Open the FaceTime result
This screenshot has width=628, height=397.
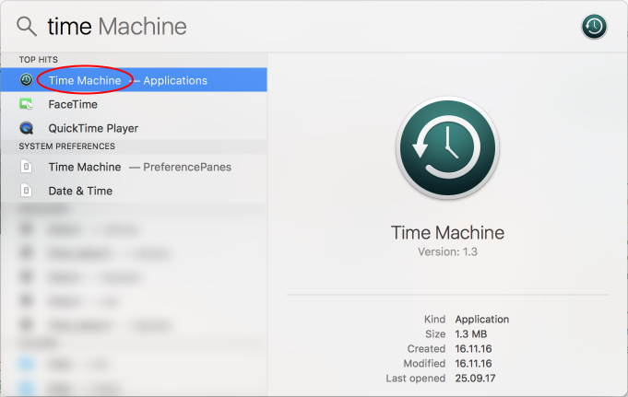134,104
